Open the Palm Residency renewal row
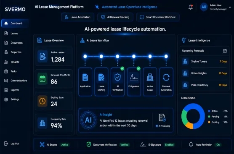Image resolution: width=234 pixels, height=154 pixels. tap(205, 85)
